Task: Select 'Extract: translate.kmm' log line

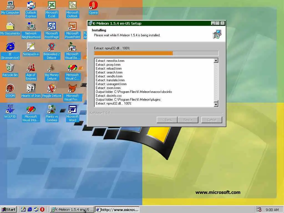Action: [110, 80]
